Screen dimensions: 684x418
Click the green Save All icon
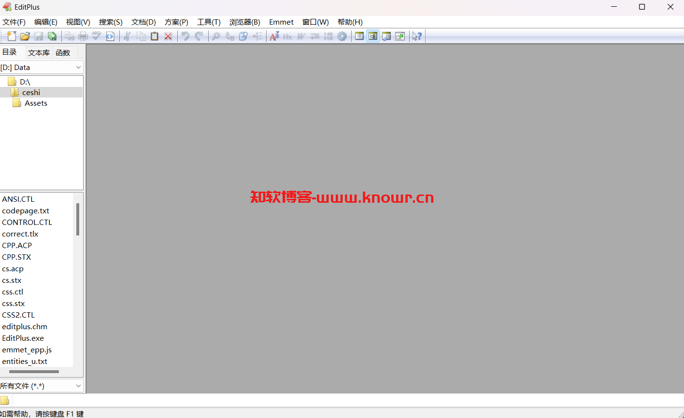point(52,36)
